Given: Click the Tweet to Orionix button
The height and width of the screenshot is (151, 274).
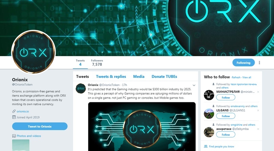Looking at the screenshot, I should coord(40,126).
